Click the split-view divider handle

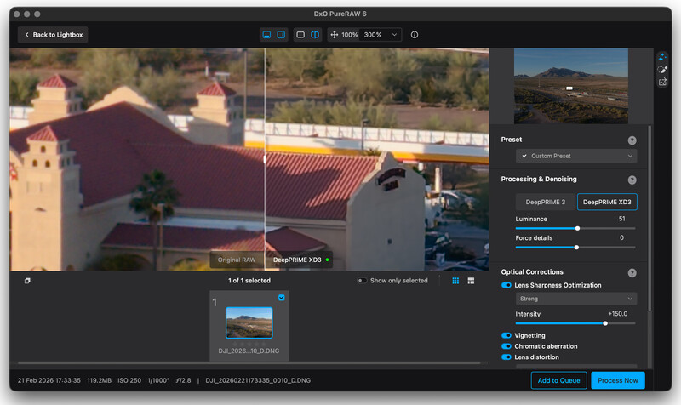coord(265,159)
